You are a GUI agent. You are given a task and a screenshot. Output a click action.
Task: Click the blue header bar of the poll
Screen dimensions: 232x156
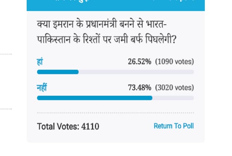[x=116, y=5]
